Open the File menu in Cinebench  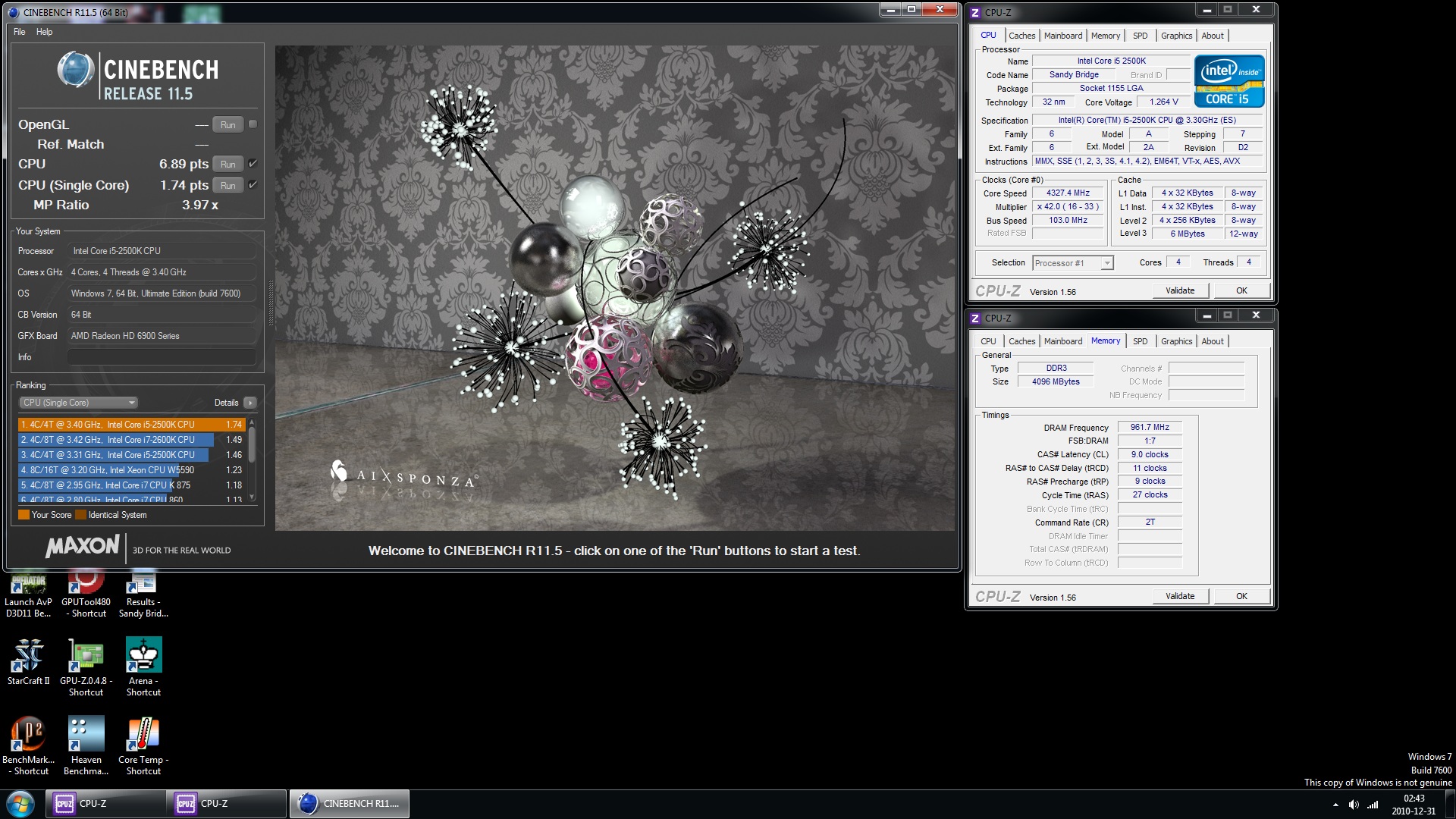click(19, 32)
